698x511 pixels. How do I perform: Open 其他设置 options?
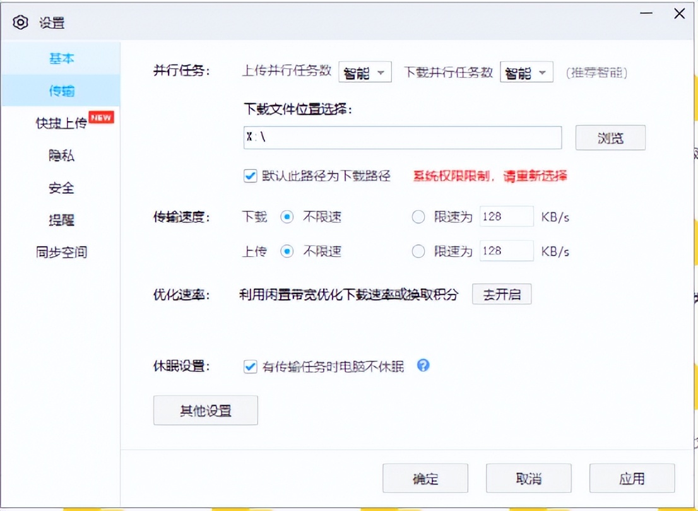(x=205, y=410)
